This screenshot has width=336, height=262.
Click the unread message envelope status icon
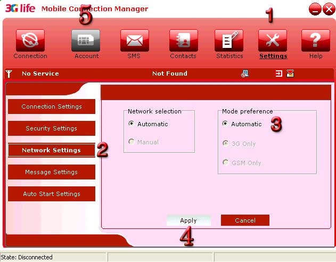click(290, 73)
